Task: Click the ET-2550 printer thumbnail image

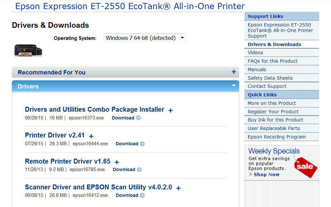Action: [28, 50]
